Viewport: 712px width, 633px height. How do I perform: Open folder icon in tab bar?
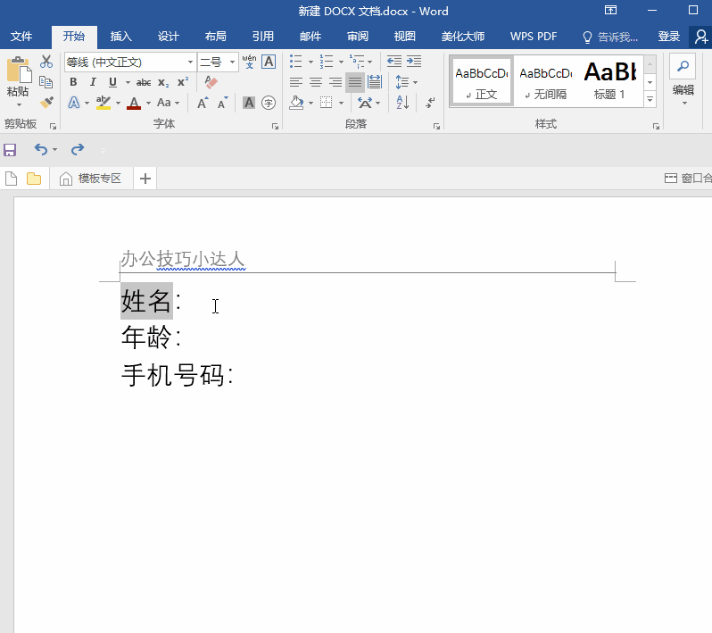click(x=34, y=179)
